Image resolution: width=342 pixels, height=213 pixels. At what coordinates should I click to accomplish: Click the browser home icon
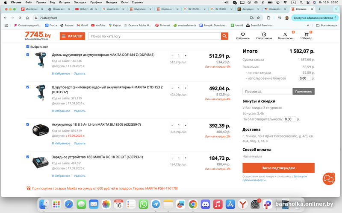[27, 18]
